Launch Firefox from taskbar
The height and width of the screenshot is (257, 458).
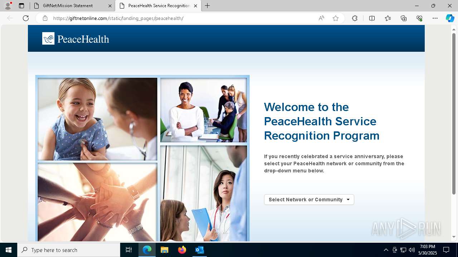pyautogui.click(x=182, y=250)
